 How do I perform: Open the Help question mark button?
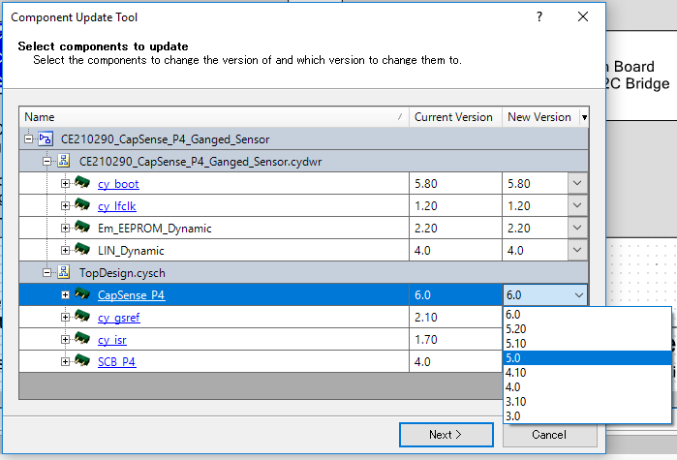[x=539, y=16]
